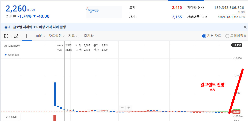Click the mini price sparkline thumbnail
This screenshot has width=248, height=121.
[104, 12]
